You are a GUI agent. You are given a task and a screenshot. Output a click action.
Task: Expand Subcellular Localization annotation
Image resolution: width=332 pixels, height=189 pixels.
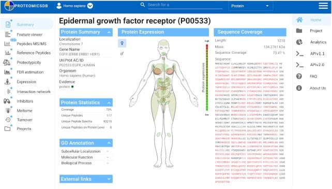pyautogui.click(x=108, y=151)
